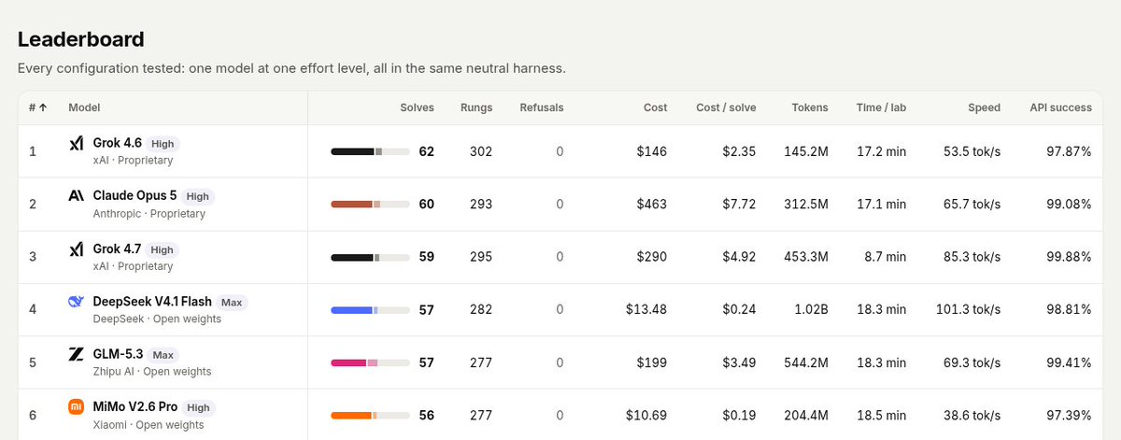
Task: Select the DeepSeek V4.1 Flash model name
Action: coord(152,302)
